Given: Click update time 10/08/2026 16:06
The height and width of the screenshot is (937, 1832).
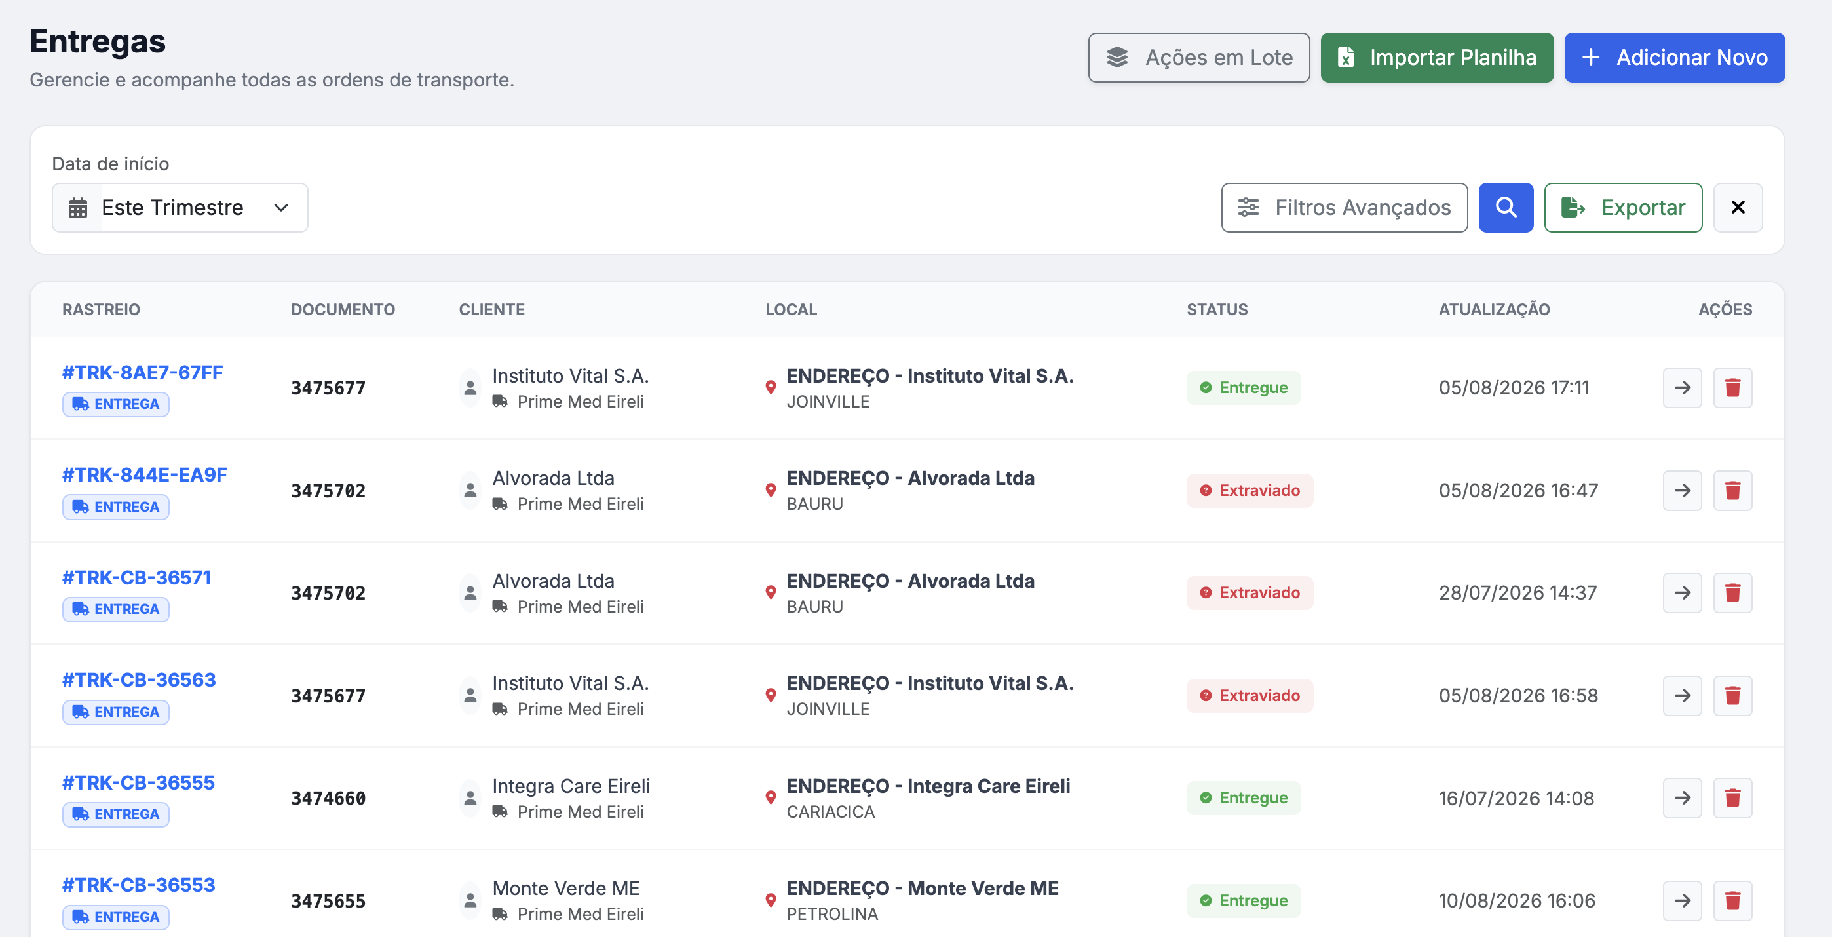Looking at the screenshot, I should 1517,901.
